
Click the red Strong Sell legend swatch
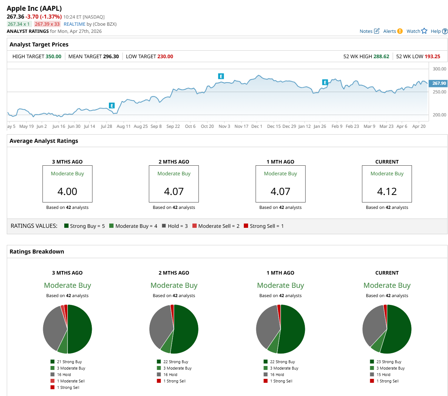tap(246, 226)
